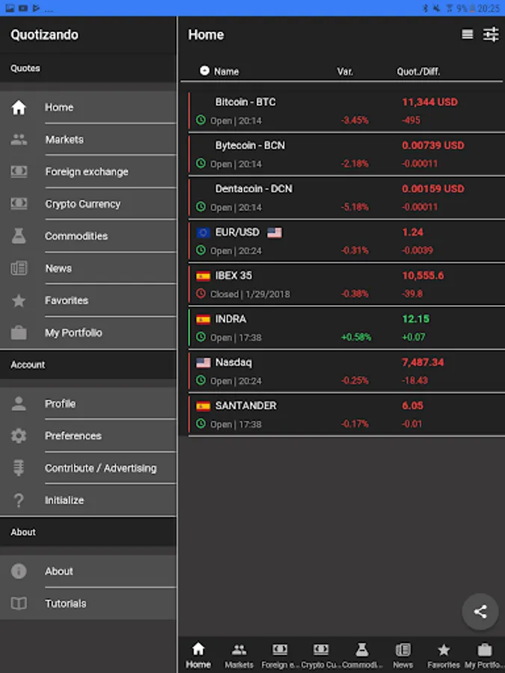This screenshot has width=505, height=673.
Task: Click the list view icon in header
Action: tap(468, 34)
